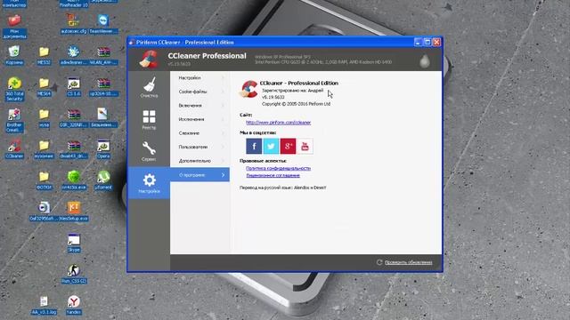570x320 pixels.
Task: Select the dvait43_dr archive on desktop
Action: tap(73, 148)
